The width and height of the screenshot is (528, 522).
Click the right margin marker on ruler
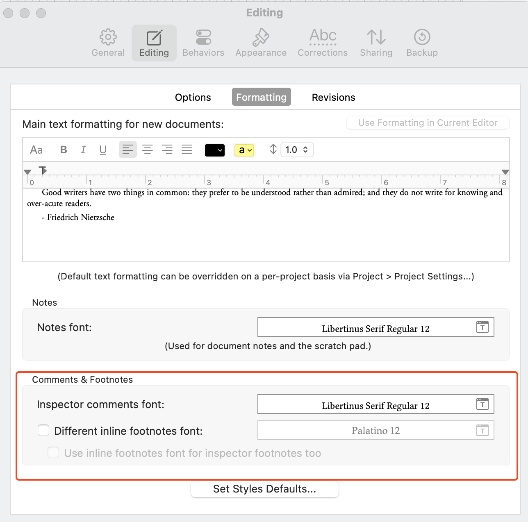505,172
